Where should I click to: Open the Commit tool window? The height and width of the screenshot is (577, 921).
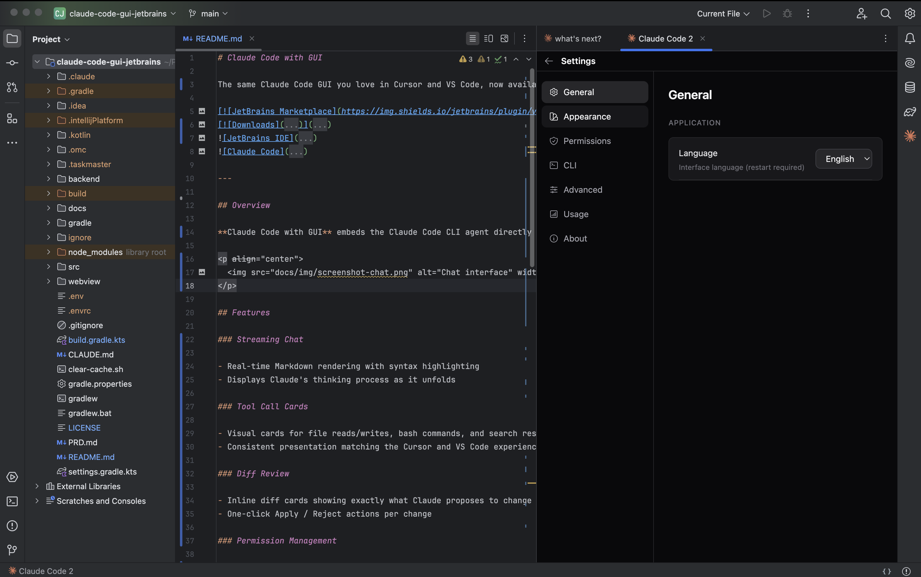(x=12, y=63)
